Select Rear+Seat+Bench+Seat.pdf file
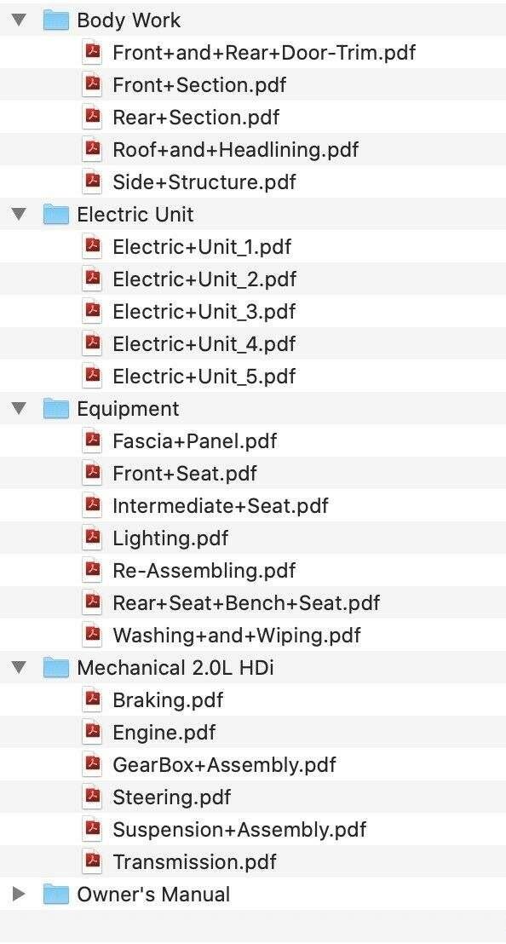506x944 pixels. [x=246, y=602]
